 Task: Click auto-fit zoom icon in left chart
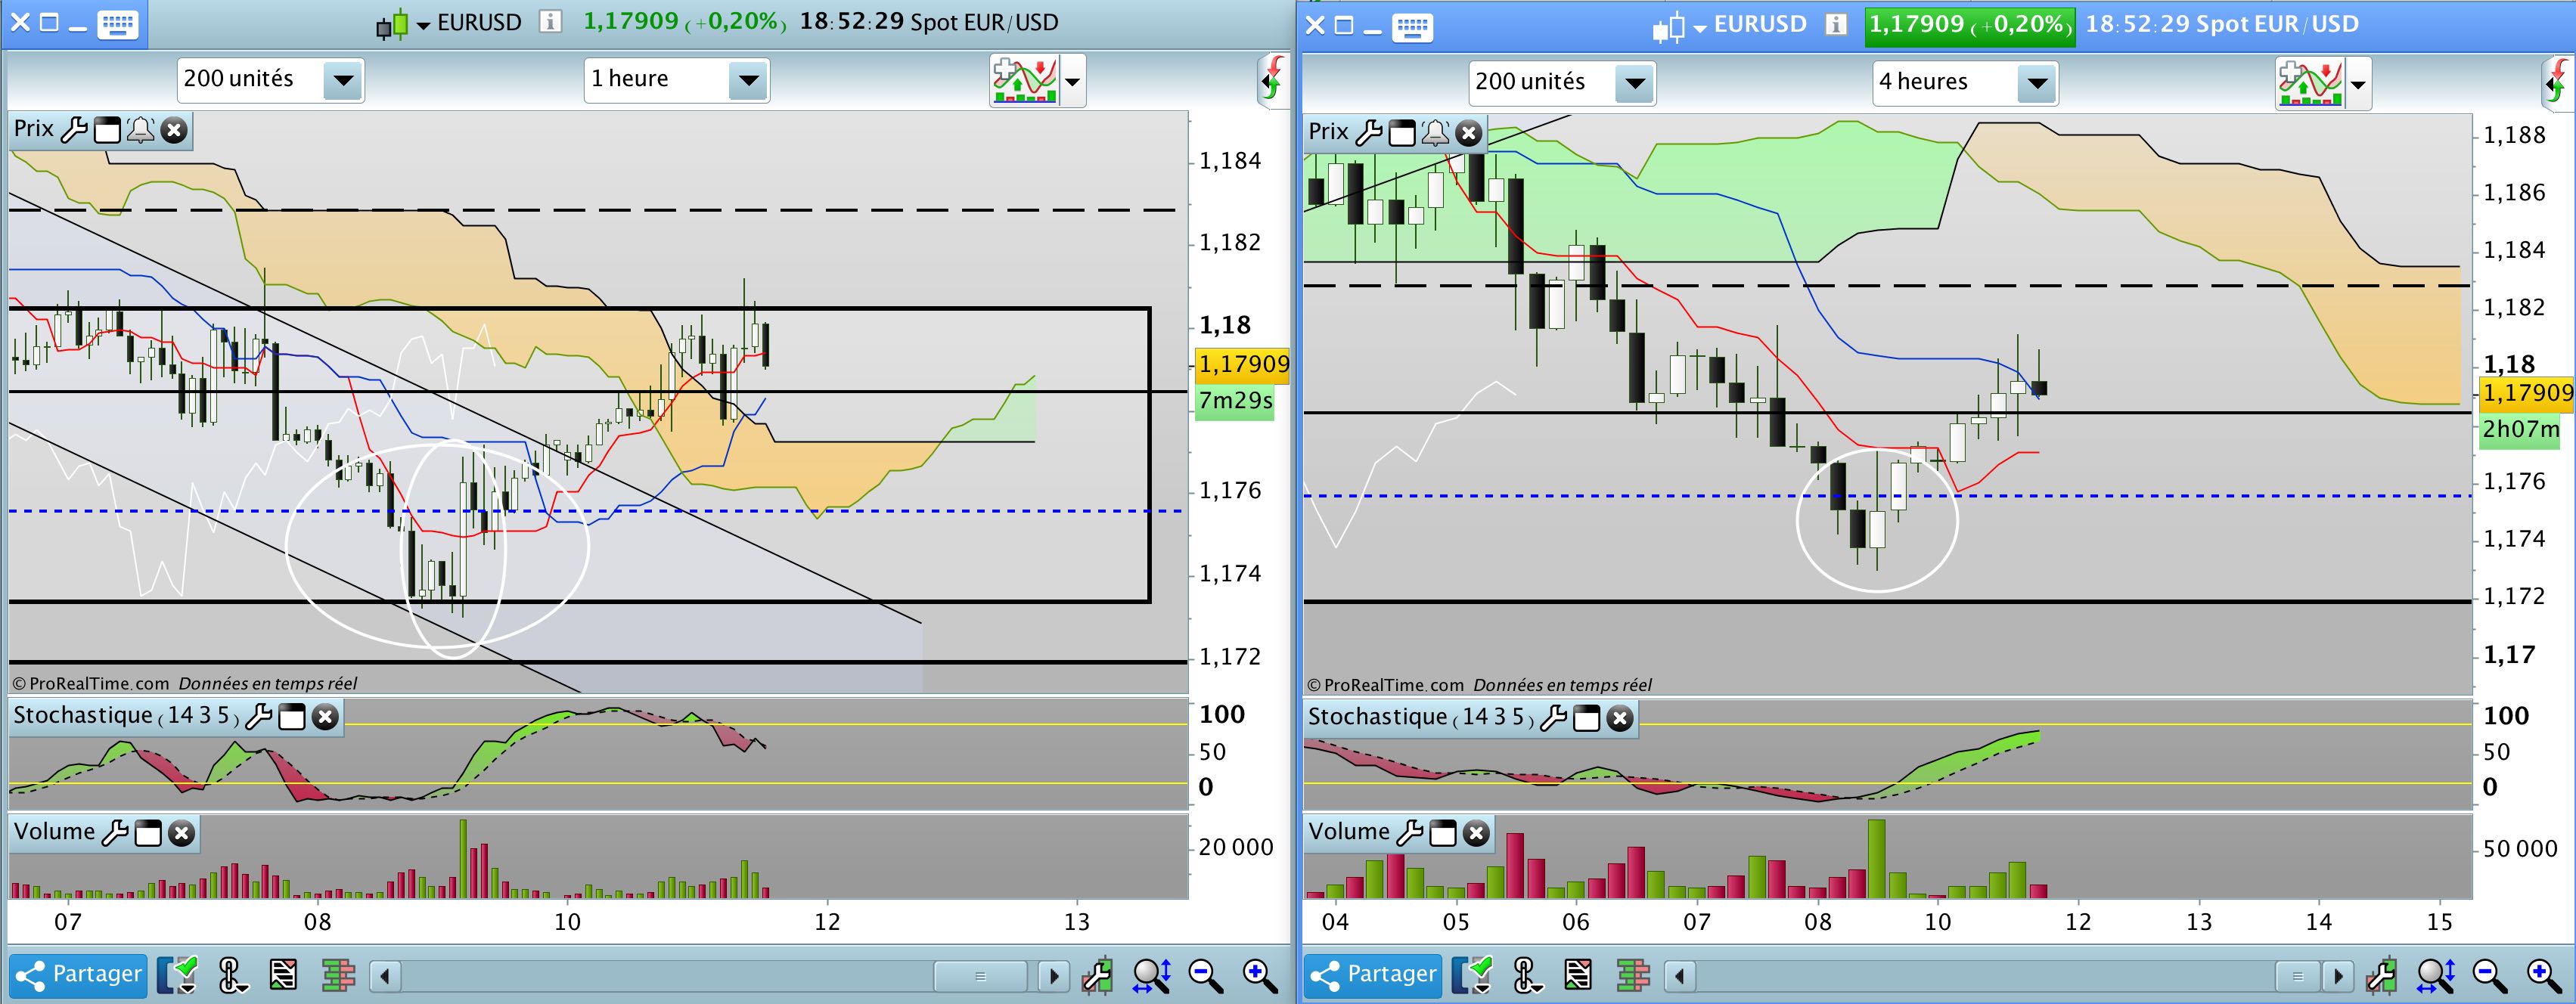tap(1151, 975)
